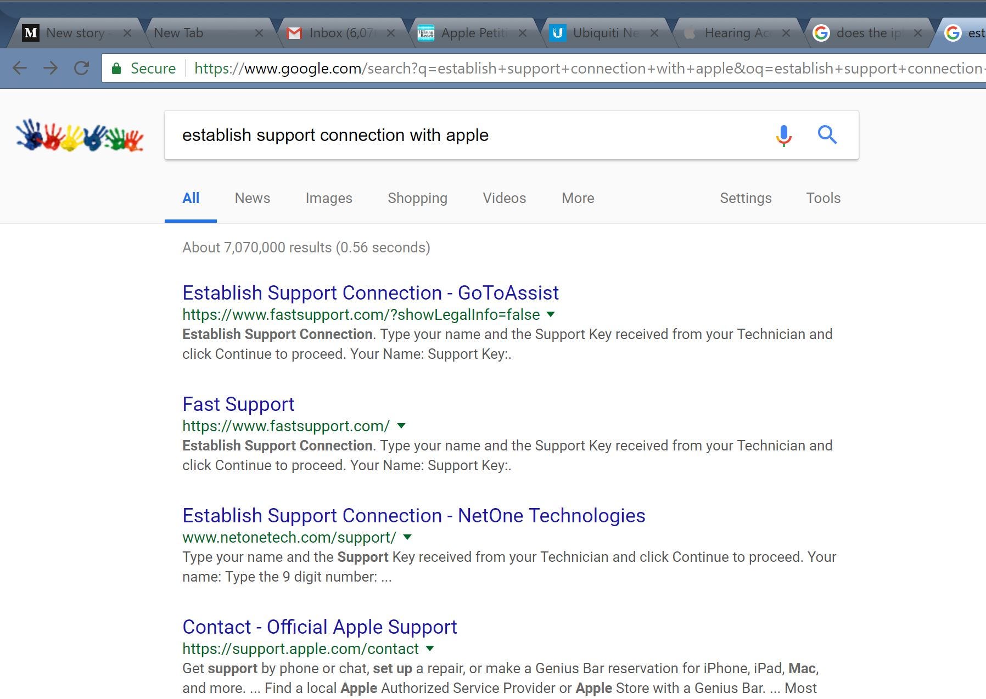Open the search Settings menu

point(746,198)
